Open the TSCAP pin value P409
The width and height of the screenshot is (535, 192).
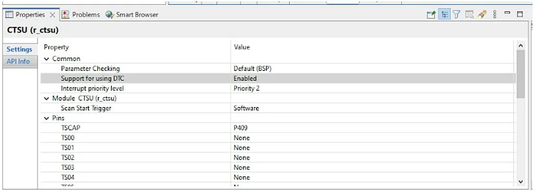240,128
